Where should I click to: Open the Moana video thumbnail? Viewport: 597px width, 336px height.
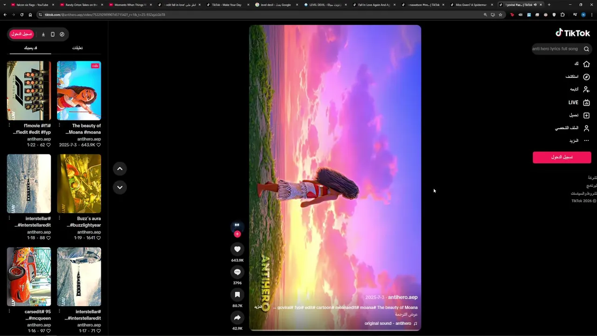coord(79,91)
